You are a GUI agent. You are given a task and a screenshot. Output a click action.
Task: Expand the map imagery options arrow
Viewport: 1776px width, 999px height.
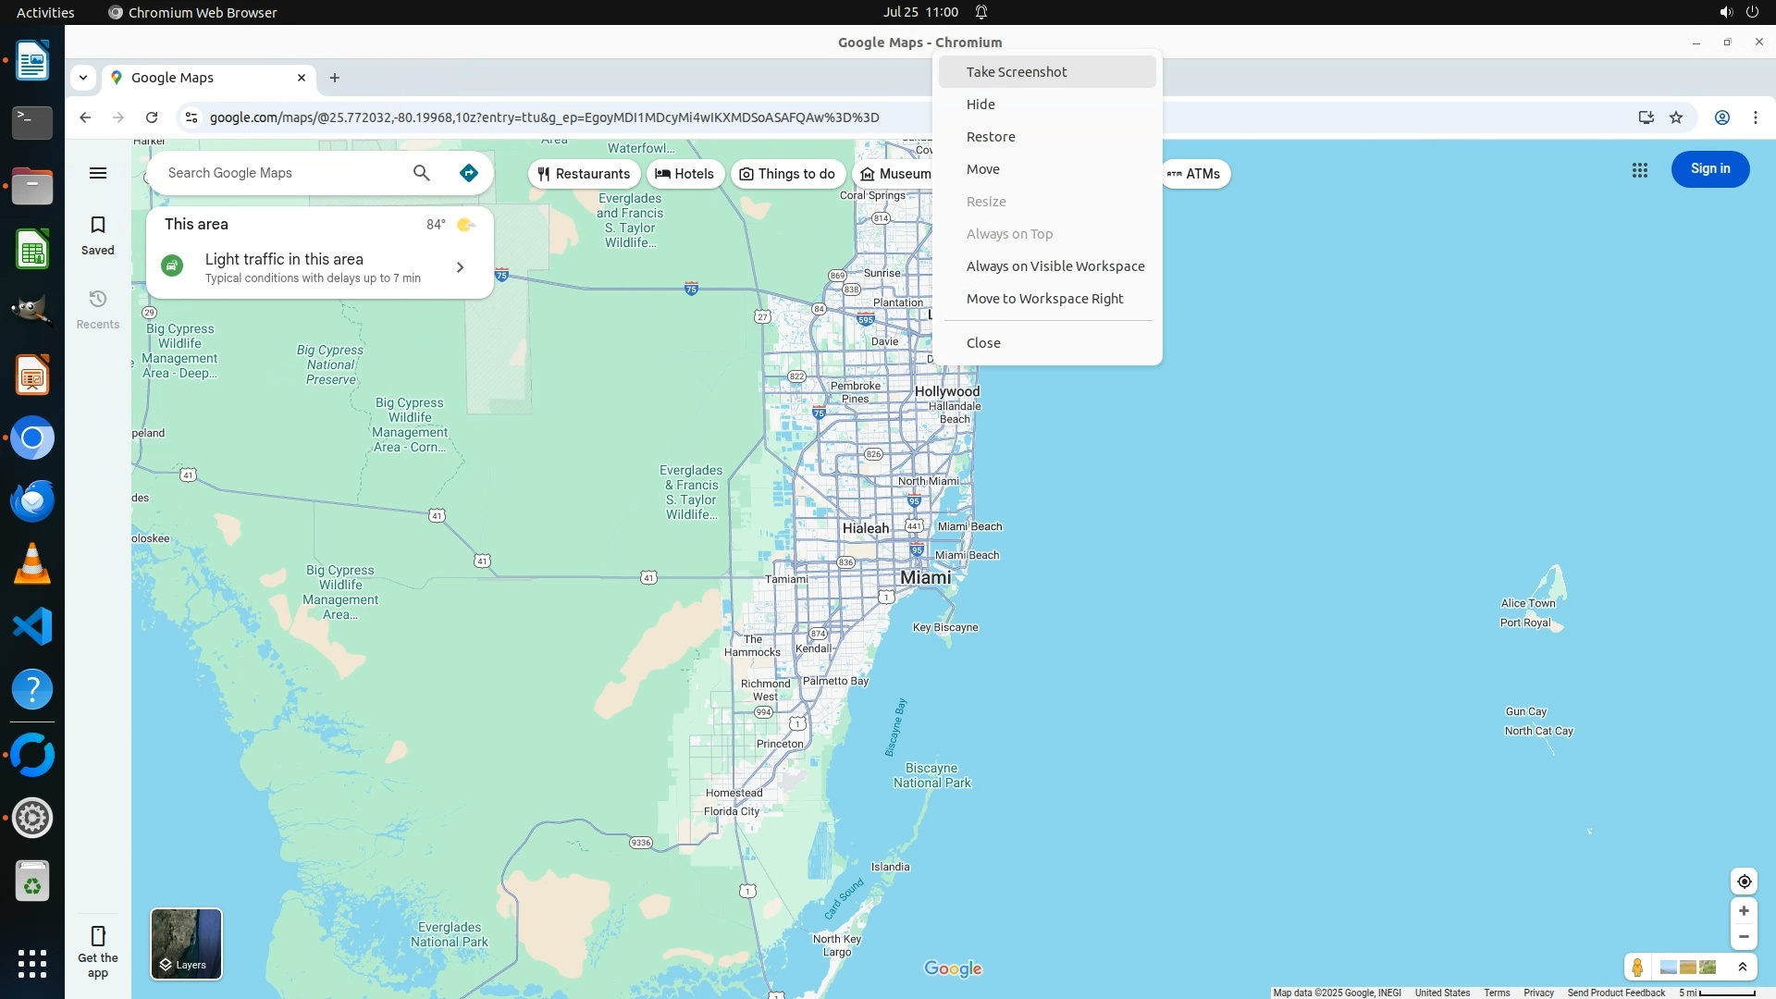click(x=1743, y=968)
